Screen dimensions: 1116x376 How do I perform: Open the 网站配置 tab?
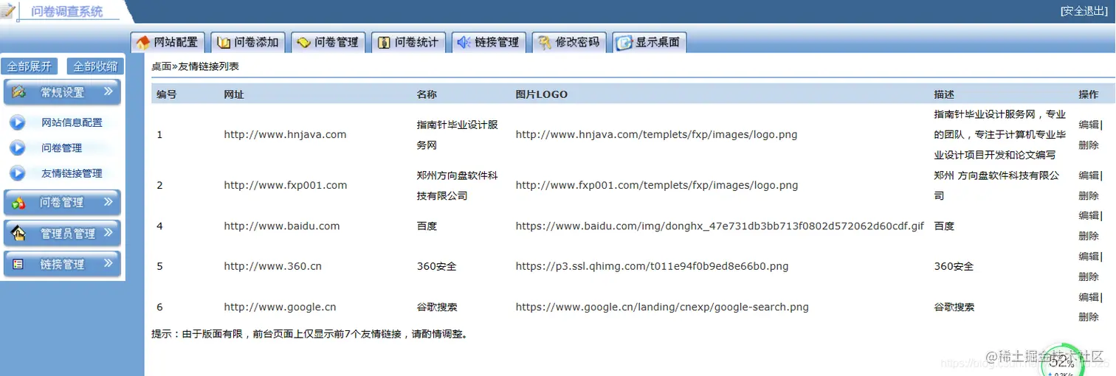166,43
